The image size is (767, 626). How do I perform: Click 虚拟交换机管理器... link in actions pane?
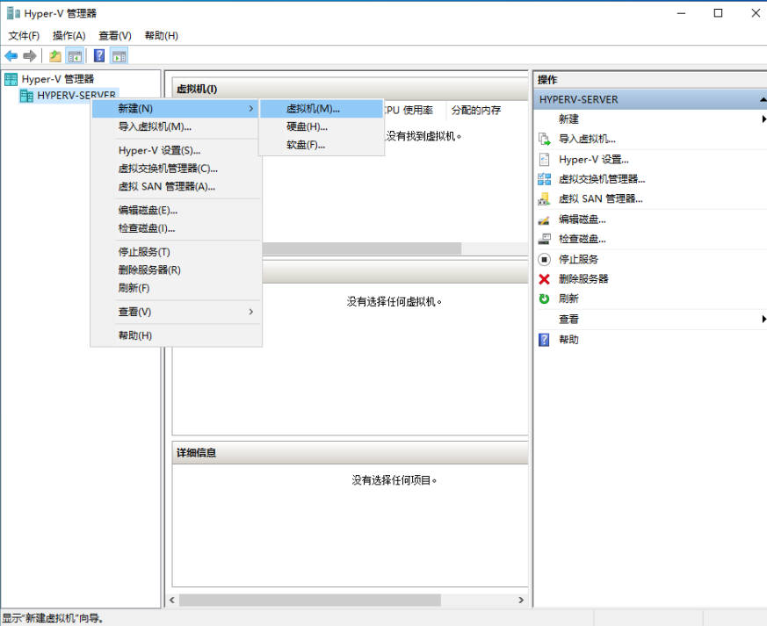point(602,179)
